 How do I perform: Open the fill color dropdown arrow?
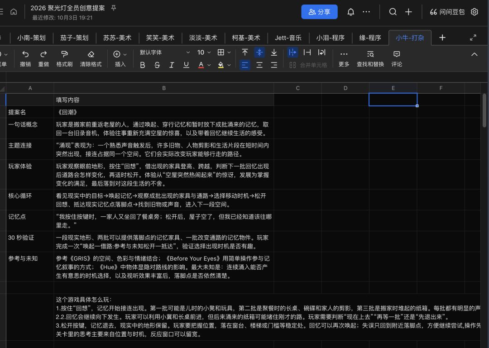click(229, 65)
